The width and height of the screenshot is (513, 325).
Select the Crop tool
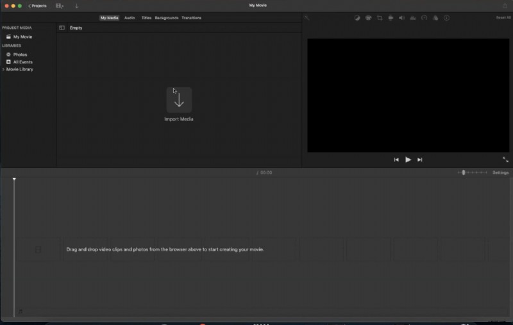click(x=380, y=18)
